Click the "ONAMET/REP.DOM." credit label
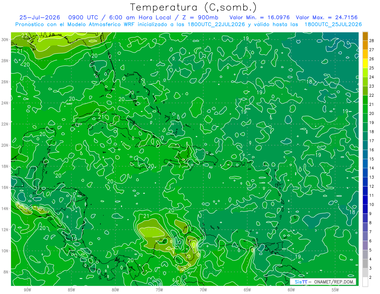The image size is (380, 294). tap(334, 282)
